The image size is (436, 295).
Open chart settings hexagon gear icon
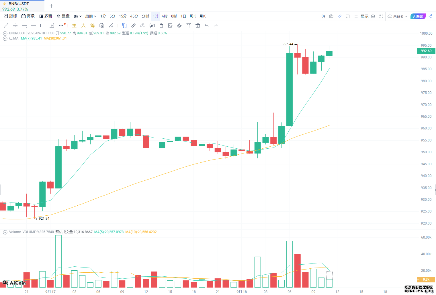coord(373,16)
